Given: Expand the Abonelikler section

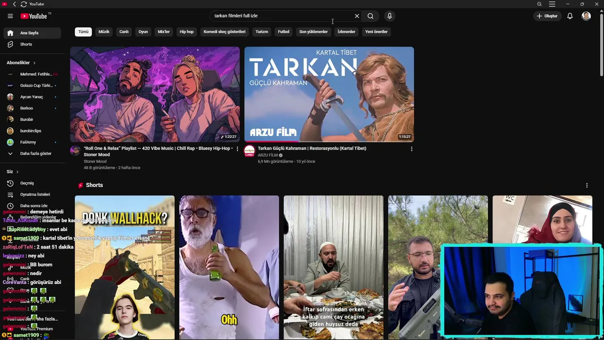Looking at the screenshot, I should pos(21,63).
